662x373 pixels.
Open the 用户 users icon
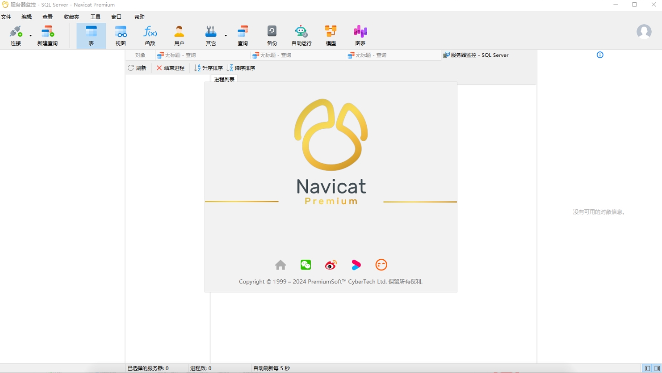(179, 32)
